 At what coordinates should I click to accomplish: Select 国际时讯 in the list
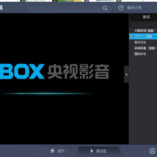point(140,54)
